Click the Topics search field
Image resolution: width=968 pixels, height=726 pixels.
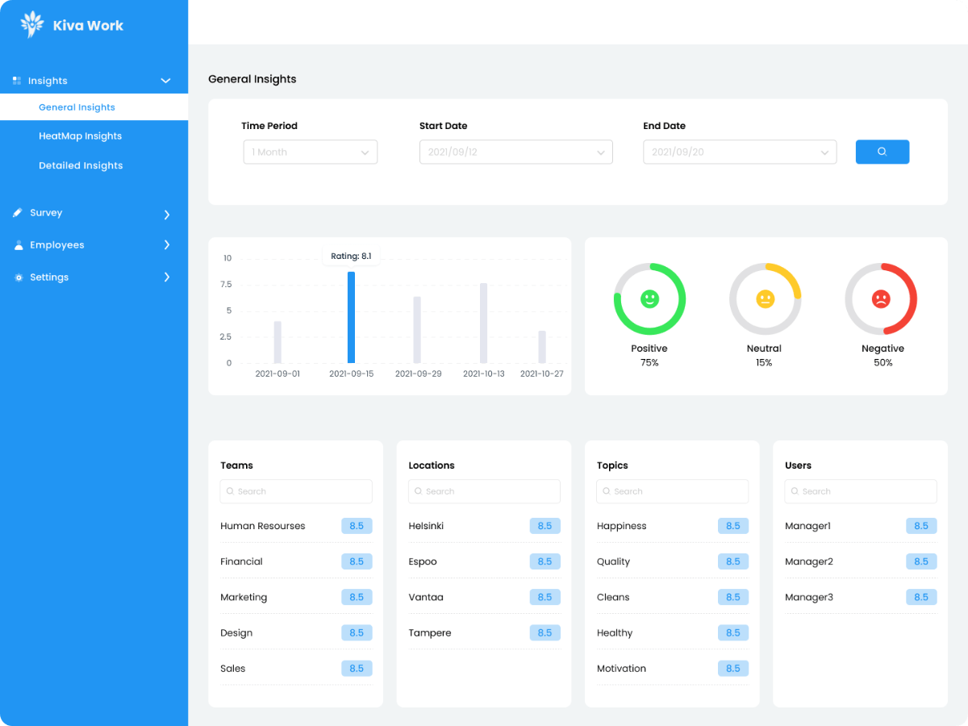(x=673, y=491)
